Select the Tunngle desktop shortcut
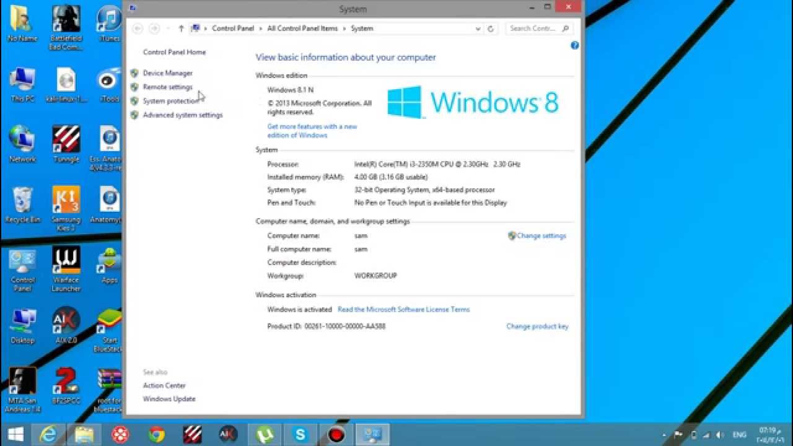Image resolution: width=793 pixels, height=446 pixels. click(x=66, y=144)
